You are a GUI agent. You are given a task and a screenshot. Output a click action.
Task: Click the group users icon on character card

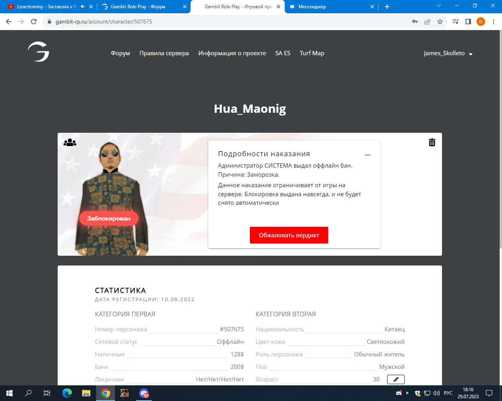pos(70,143)
